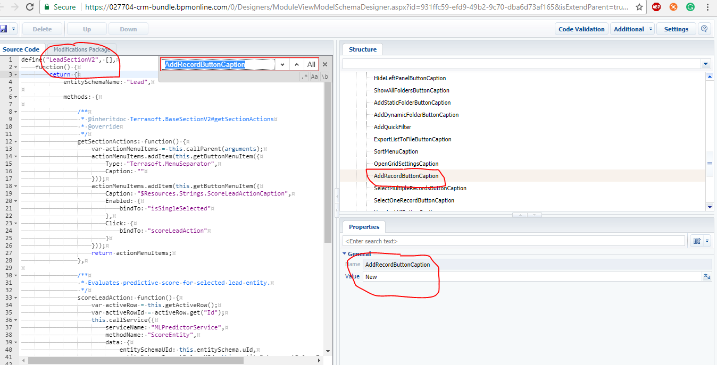Select OpenGridSettingsCaption in structure tree
This screenshot has height=365, width=717.
tap(406, 164)
